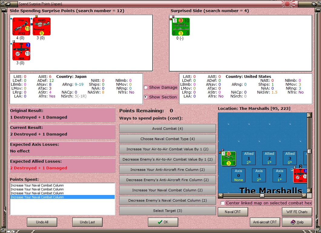Select the Axis 0 sea box

(238, 175)
